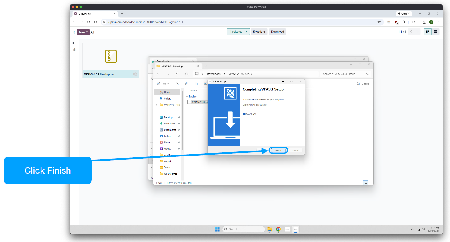Open Details pane in File Explorer
450x242 pixels.
(x=363, y=84)
